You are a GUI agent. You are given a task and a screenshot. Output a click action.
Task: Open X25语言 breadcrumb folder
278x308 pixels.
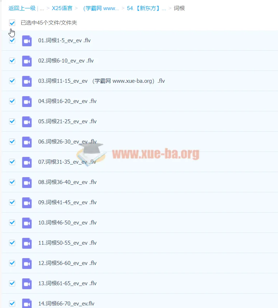click(62, 8)
